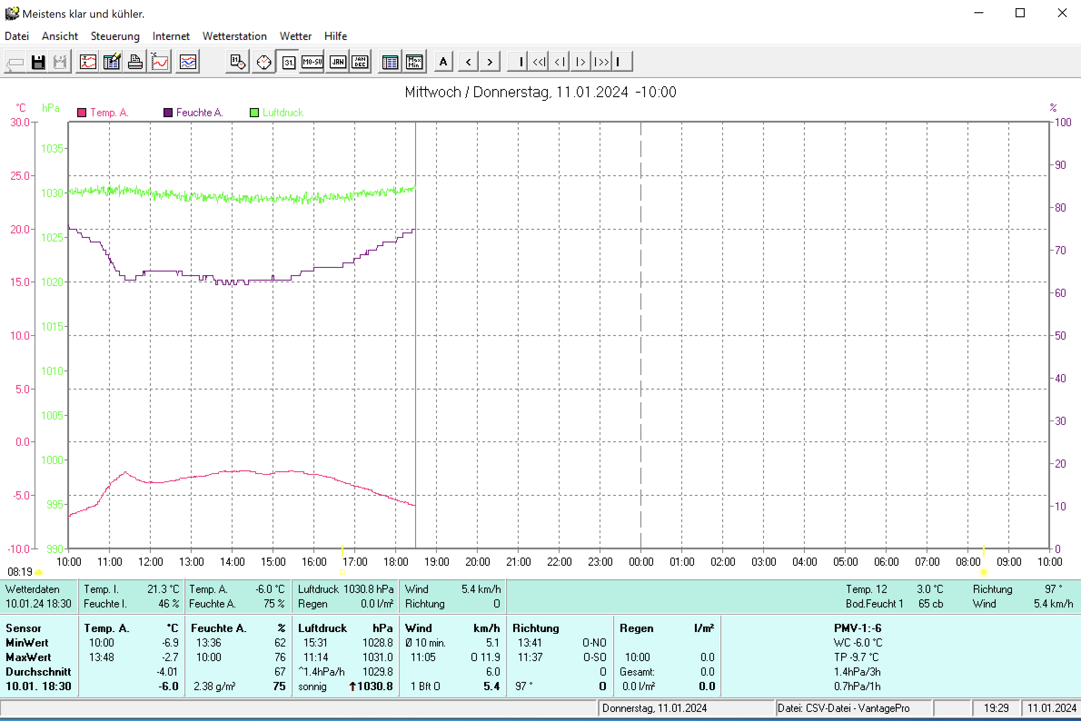
Task: Toggle the 'A' auto-scale button
Action: pos(443,62)
